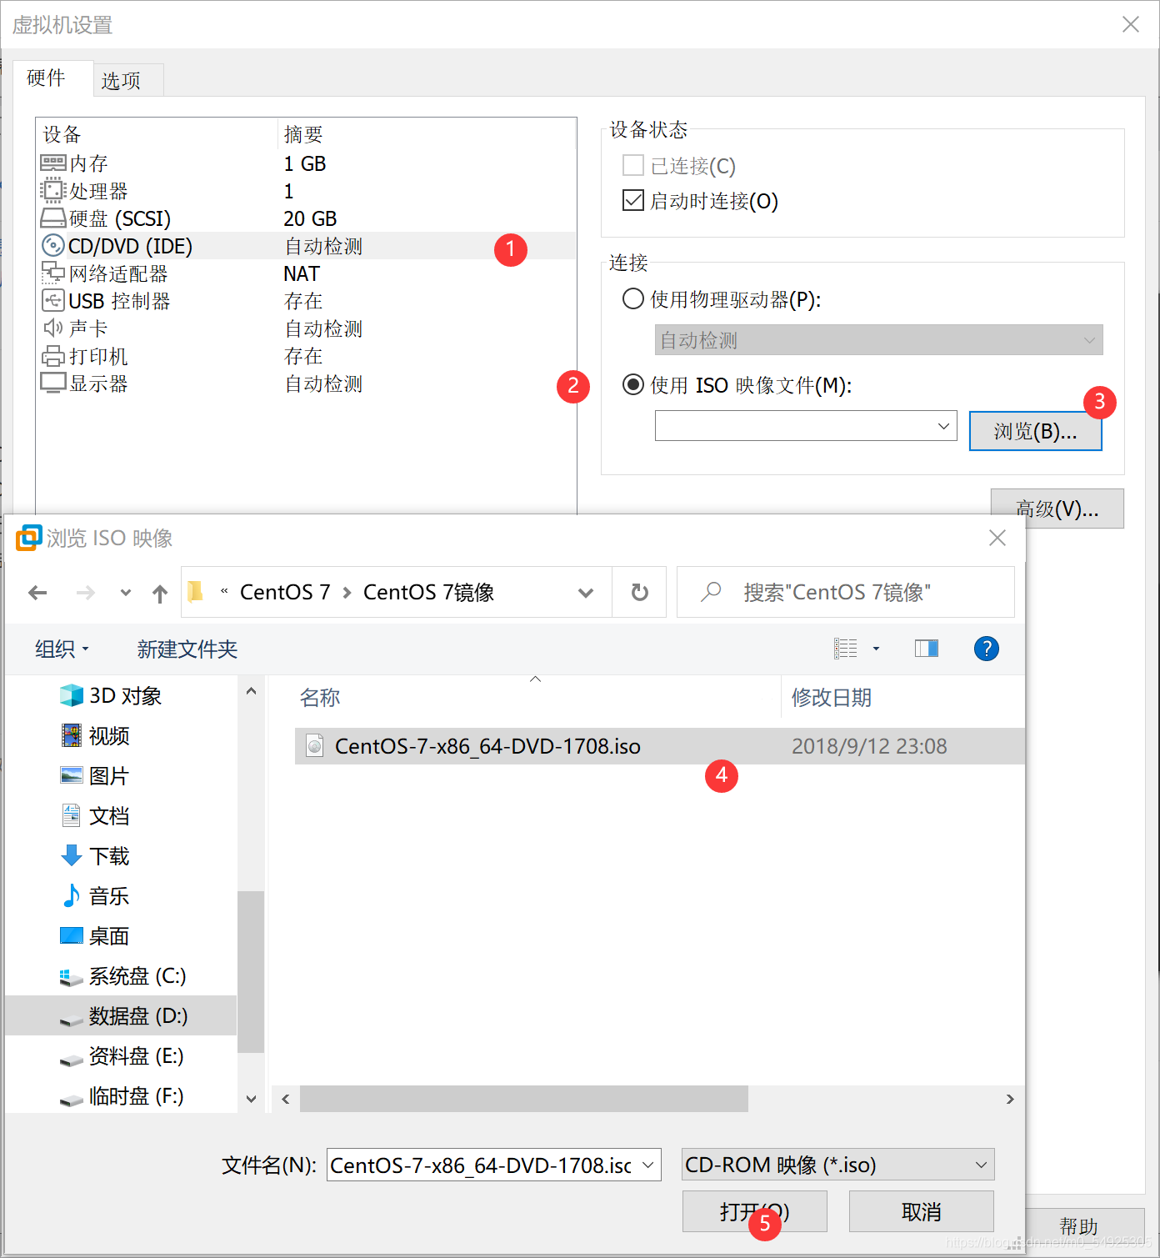Expand the ISO image file path dropdown
Viewport: 1160px width, 1258px height.
tap(943, 426)
